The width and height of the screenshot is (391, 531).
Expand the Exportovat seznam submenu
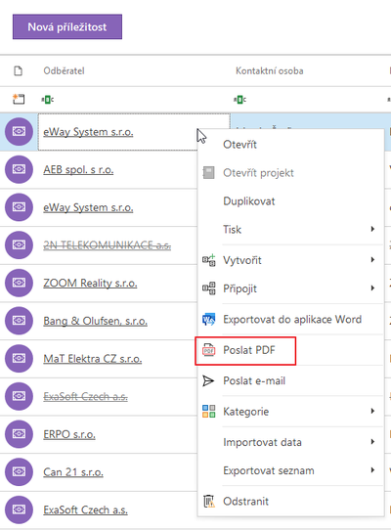pos(372,470)
